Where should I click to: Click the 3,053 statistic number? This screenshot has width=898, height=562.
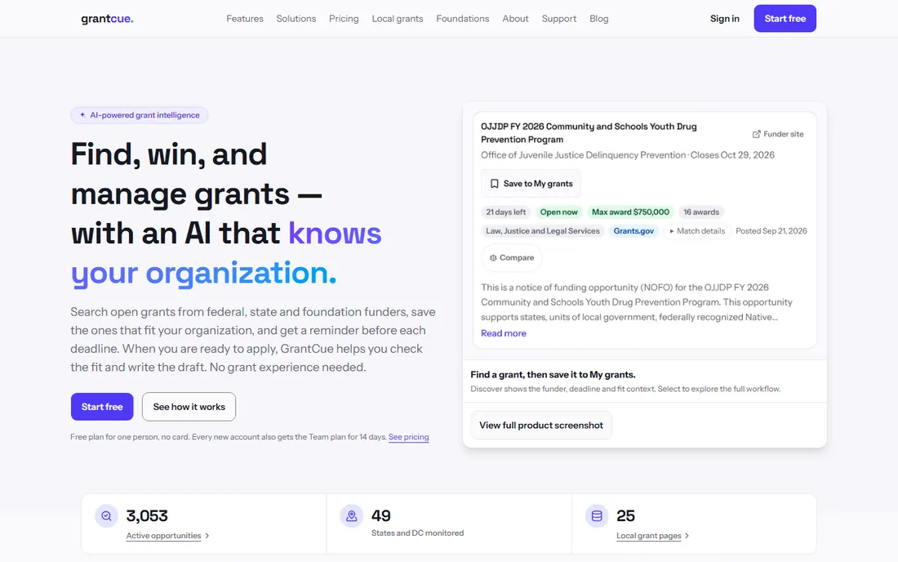[147, 515]
